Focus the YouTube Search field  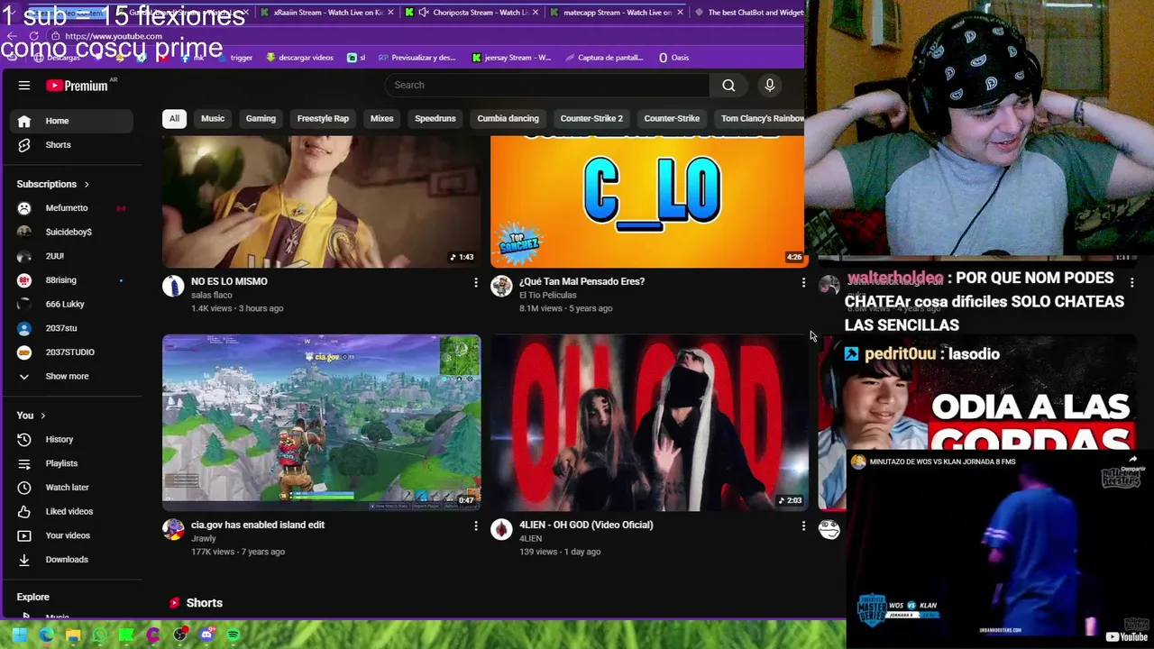[x=546, y=85]
